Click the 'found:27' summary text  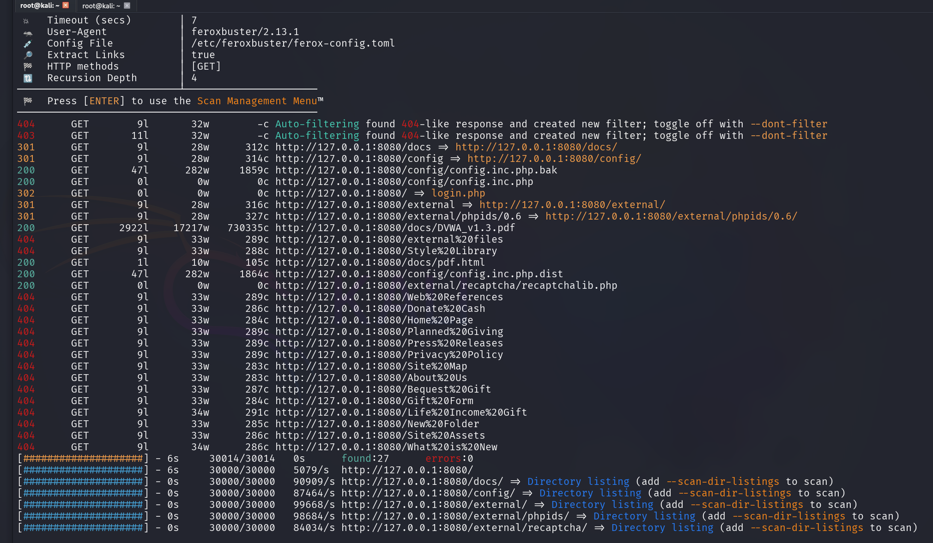pos(365,459)
